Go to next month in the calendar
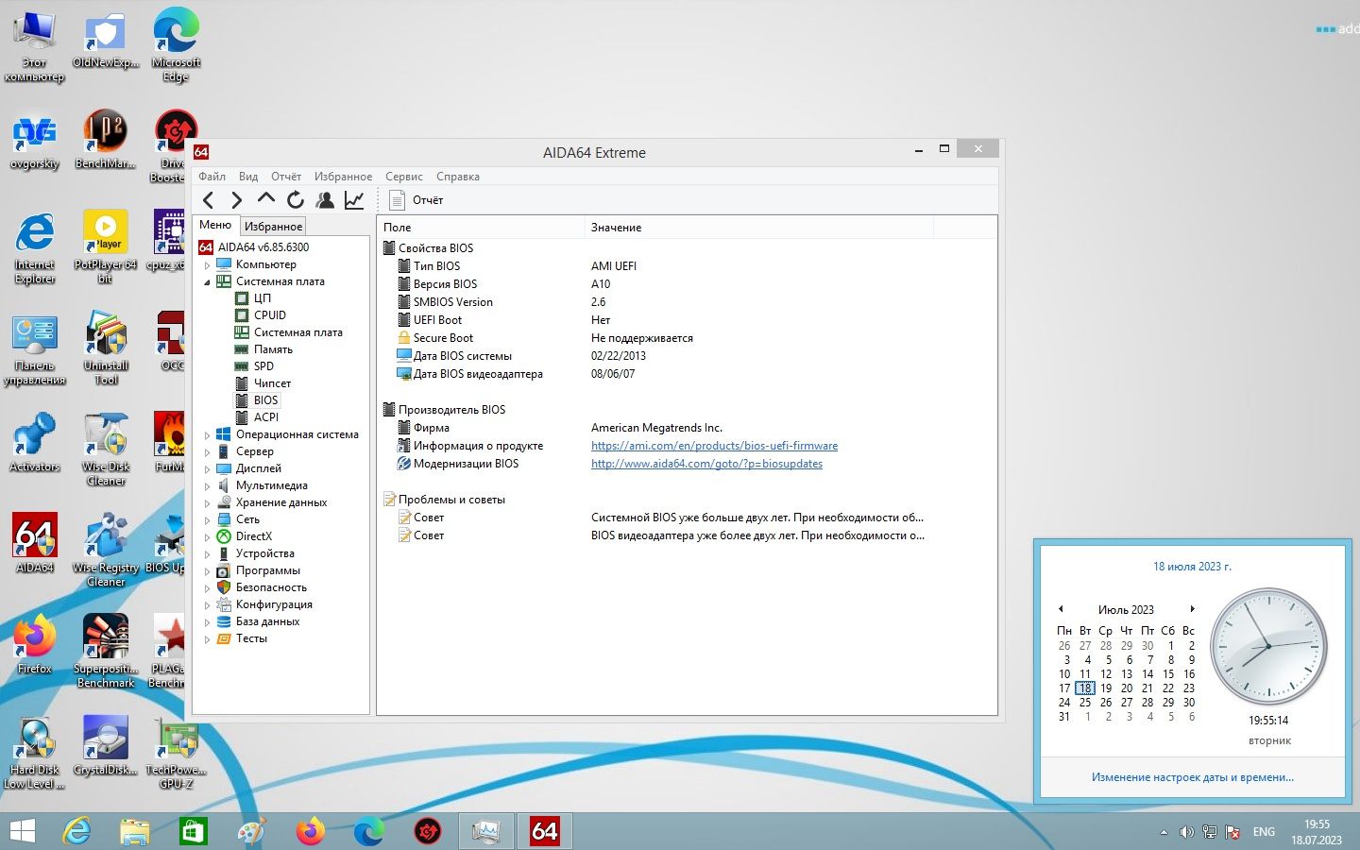1360x850 pixels. [1193, 609]
